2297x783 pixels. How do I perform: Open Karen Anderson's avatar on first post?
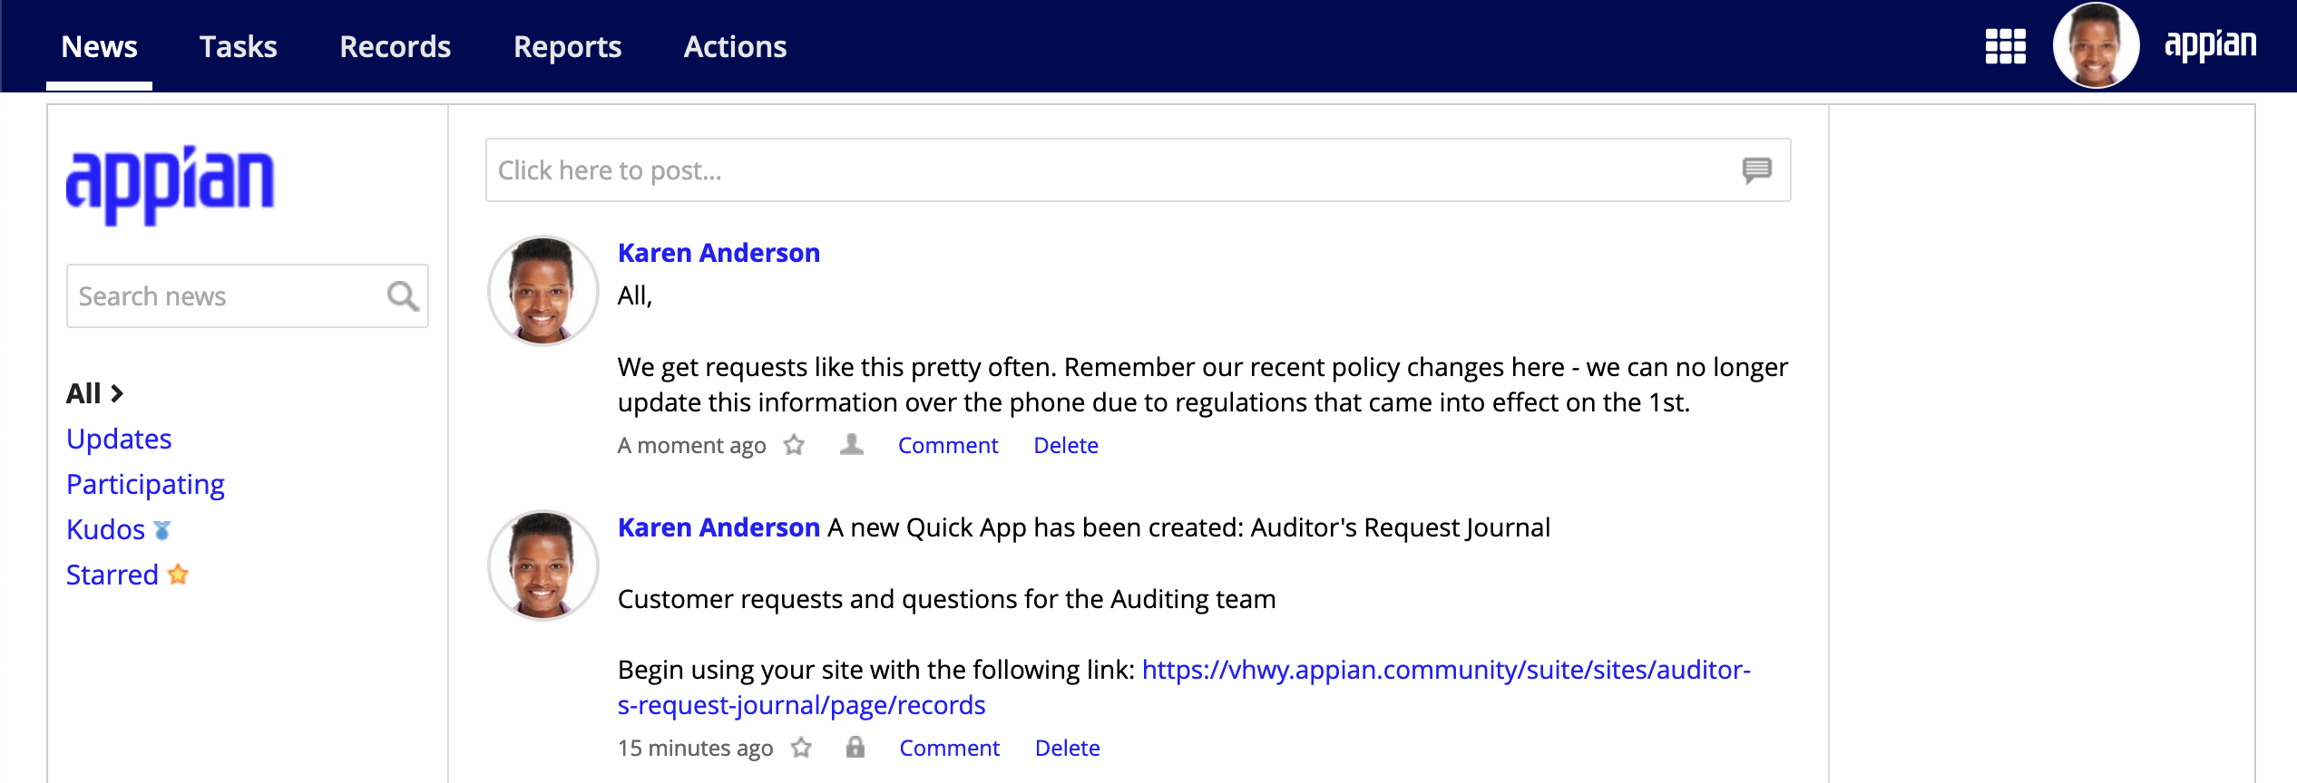542,291
